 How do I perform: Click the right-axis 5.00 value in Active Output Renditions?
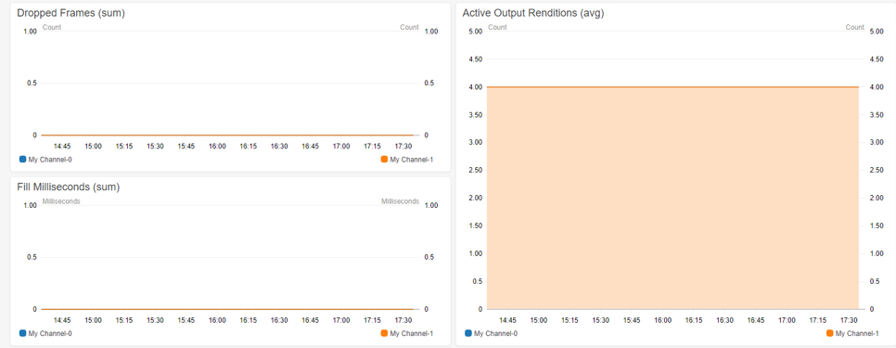coord(877,32)
